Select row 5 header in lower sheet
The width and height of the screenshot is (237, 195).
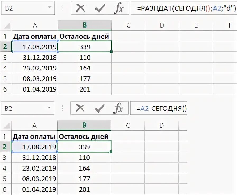tap(6, 179)
